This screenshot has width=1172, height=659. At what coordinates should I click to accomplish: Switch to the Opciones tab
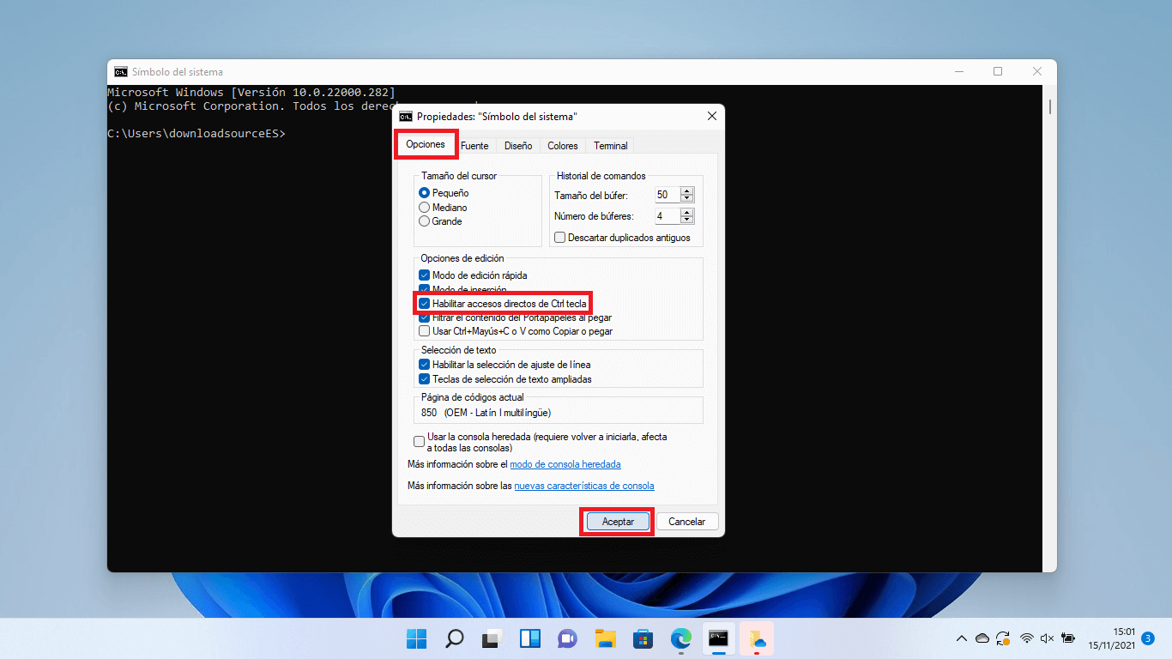[x=426, y=144]
